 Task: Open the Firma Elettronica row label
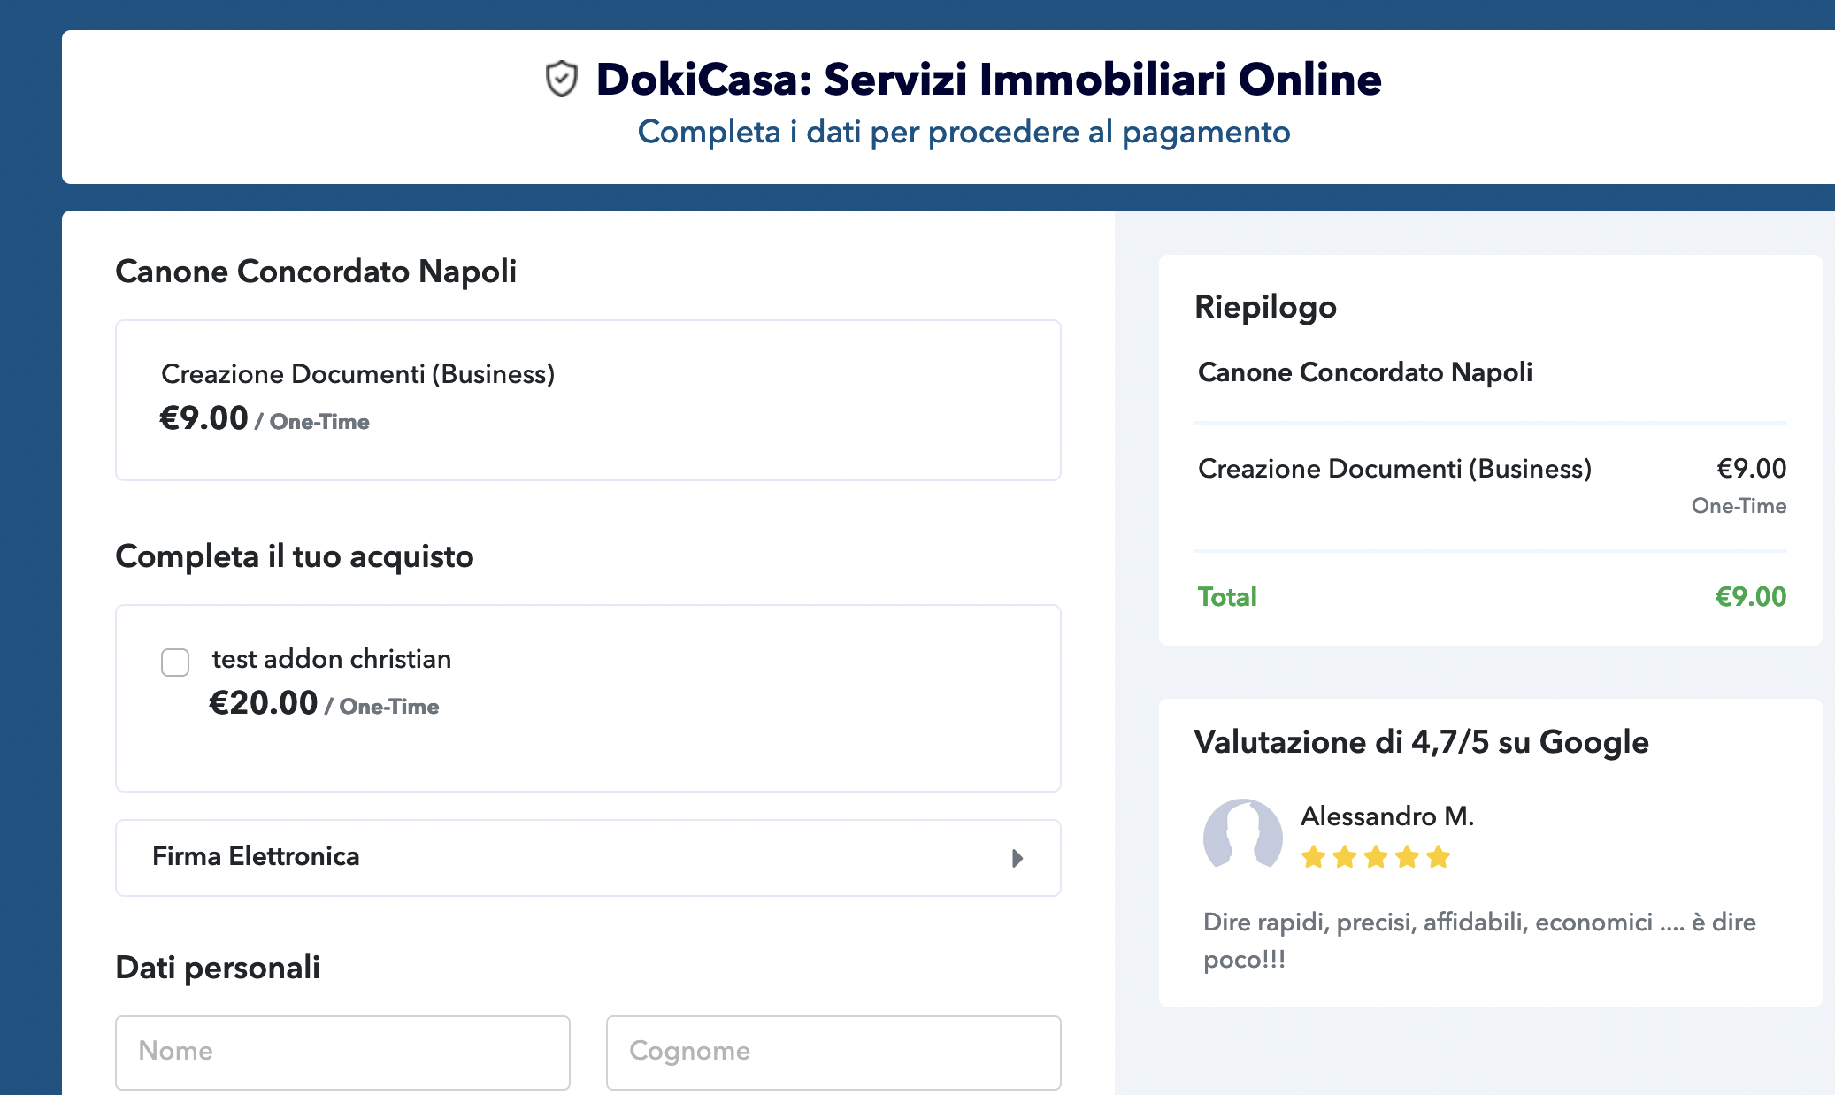(256, 856)
